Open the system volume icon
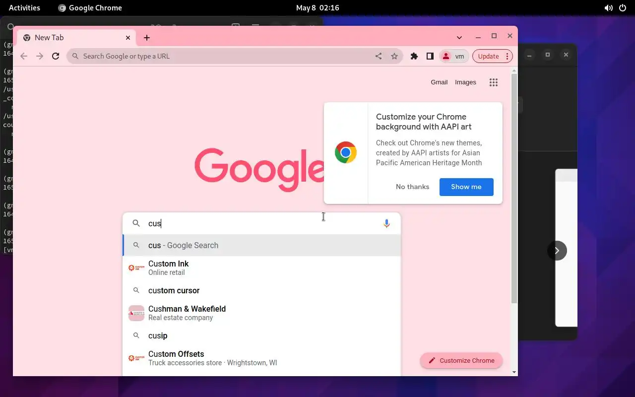635x397 pixels. click(608, 8)
